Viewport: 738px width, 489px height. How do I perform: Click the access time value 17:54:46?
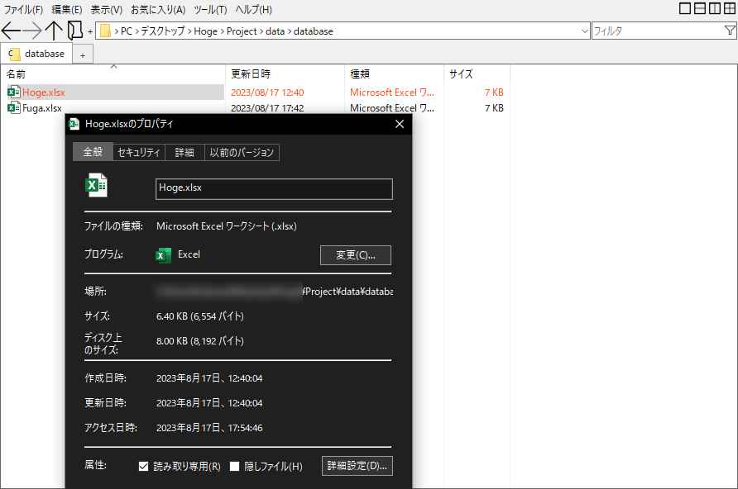pos(246,428)
